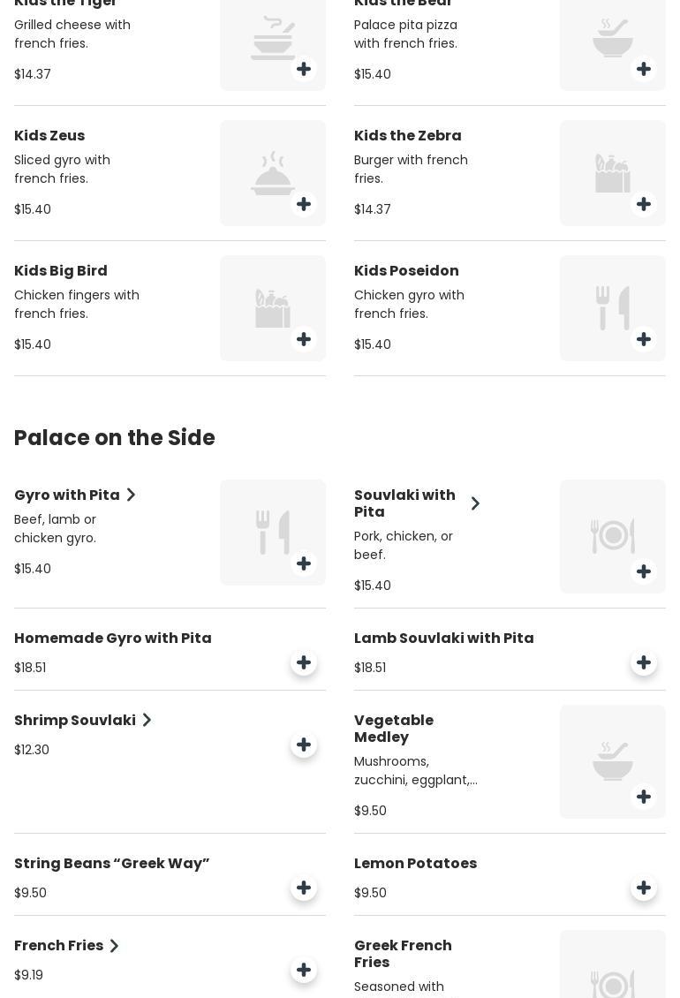The width and height of the screenshot is (680, 998).
Task: Click the Palace on the Side heading
Action: pyautogui.click(x=115, y=438)
